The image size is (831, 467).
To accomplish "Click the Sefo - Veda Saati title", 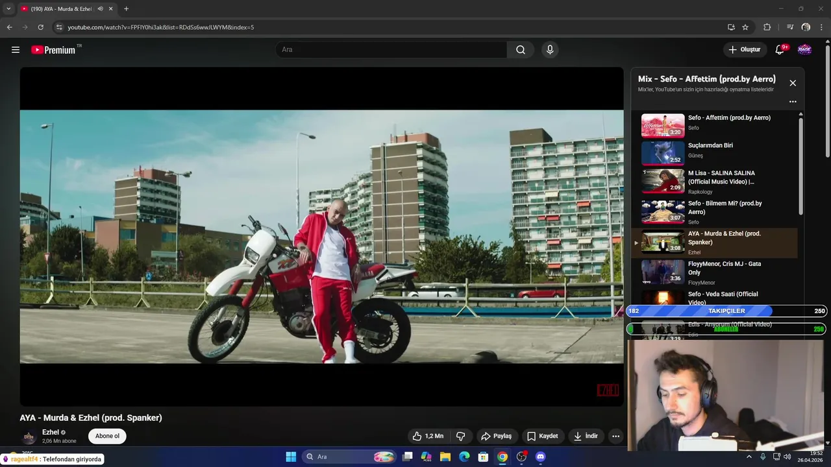I will [x=723, y=298].
